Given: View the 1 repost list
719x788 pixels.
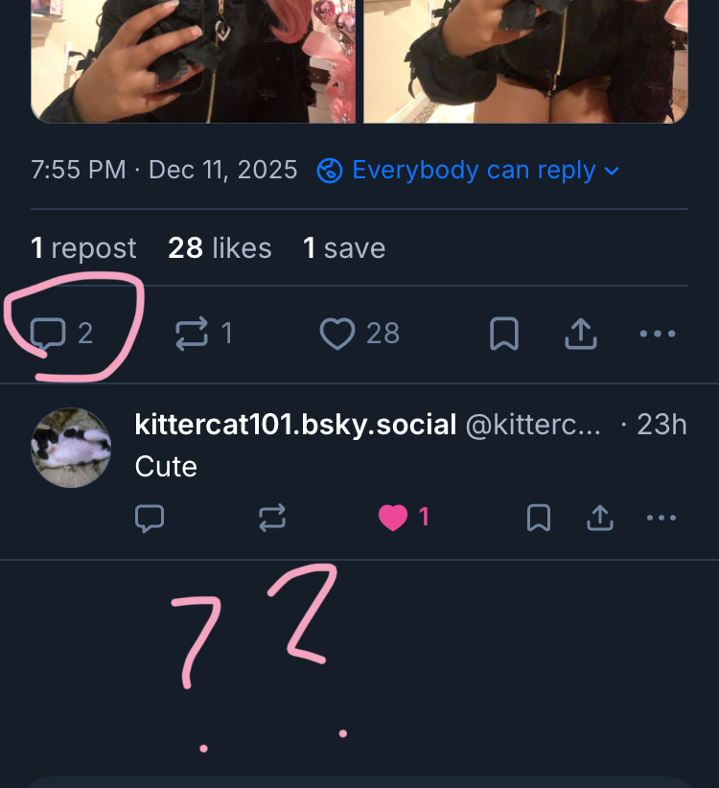Looking at the screenshot, I should (x=83, y=248).
